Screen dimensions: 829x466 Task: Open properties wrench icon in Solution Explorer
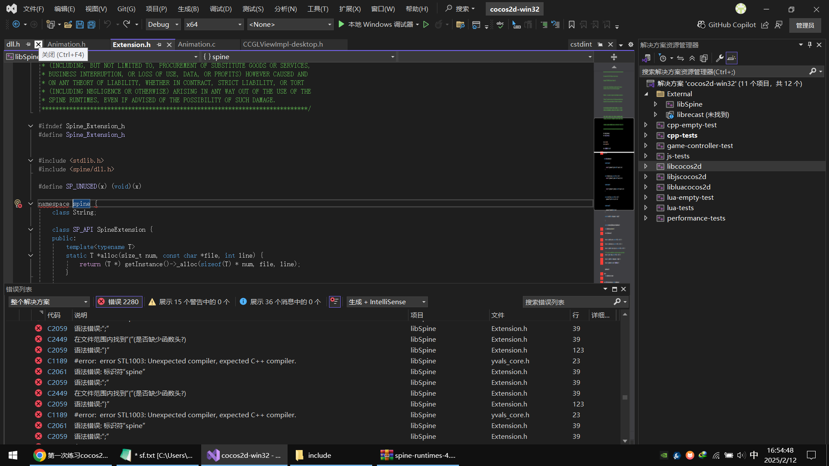[719, 58]
